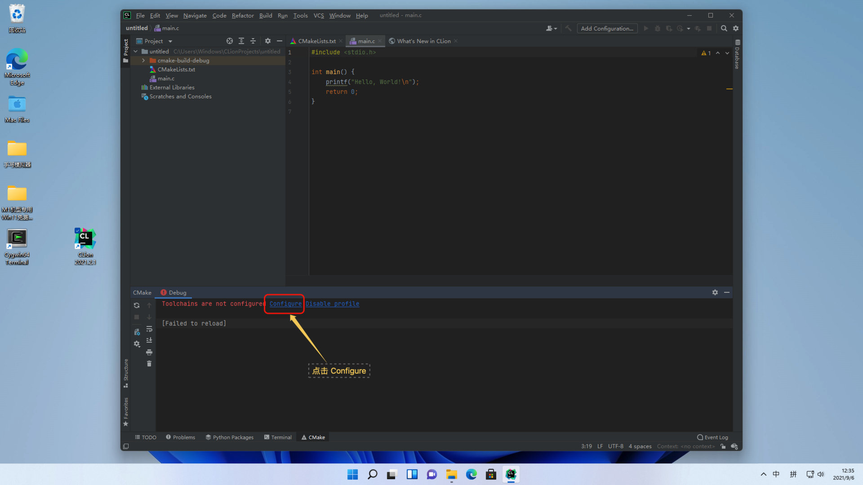The width and height of the screenshot is (863, 485).
Task: Open Project panel gear options
Action: (x=268, y=41)
